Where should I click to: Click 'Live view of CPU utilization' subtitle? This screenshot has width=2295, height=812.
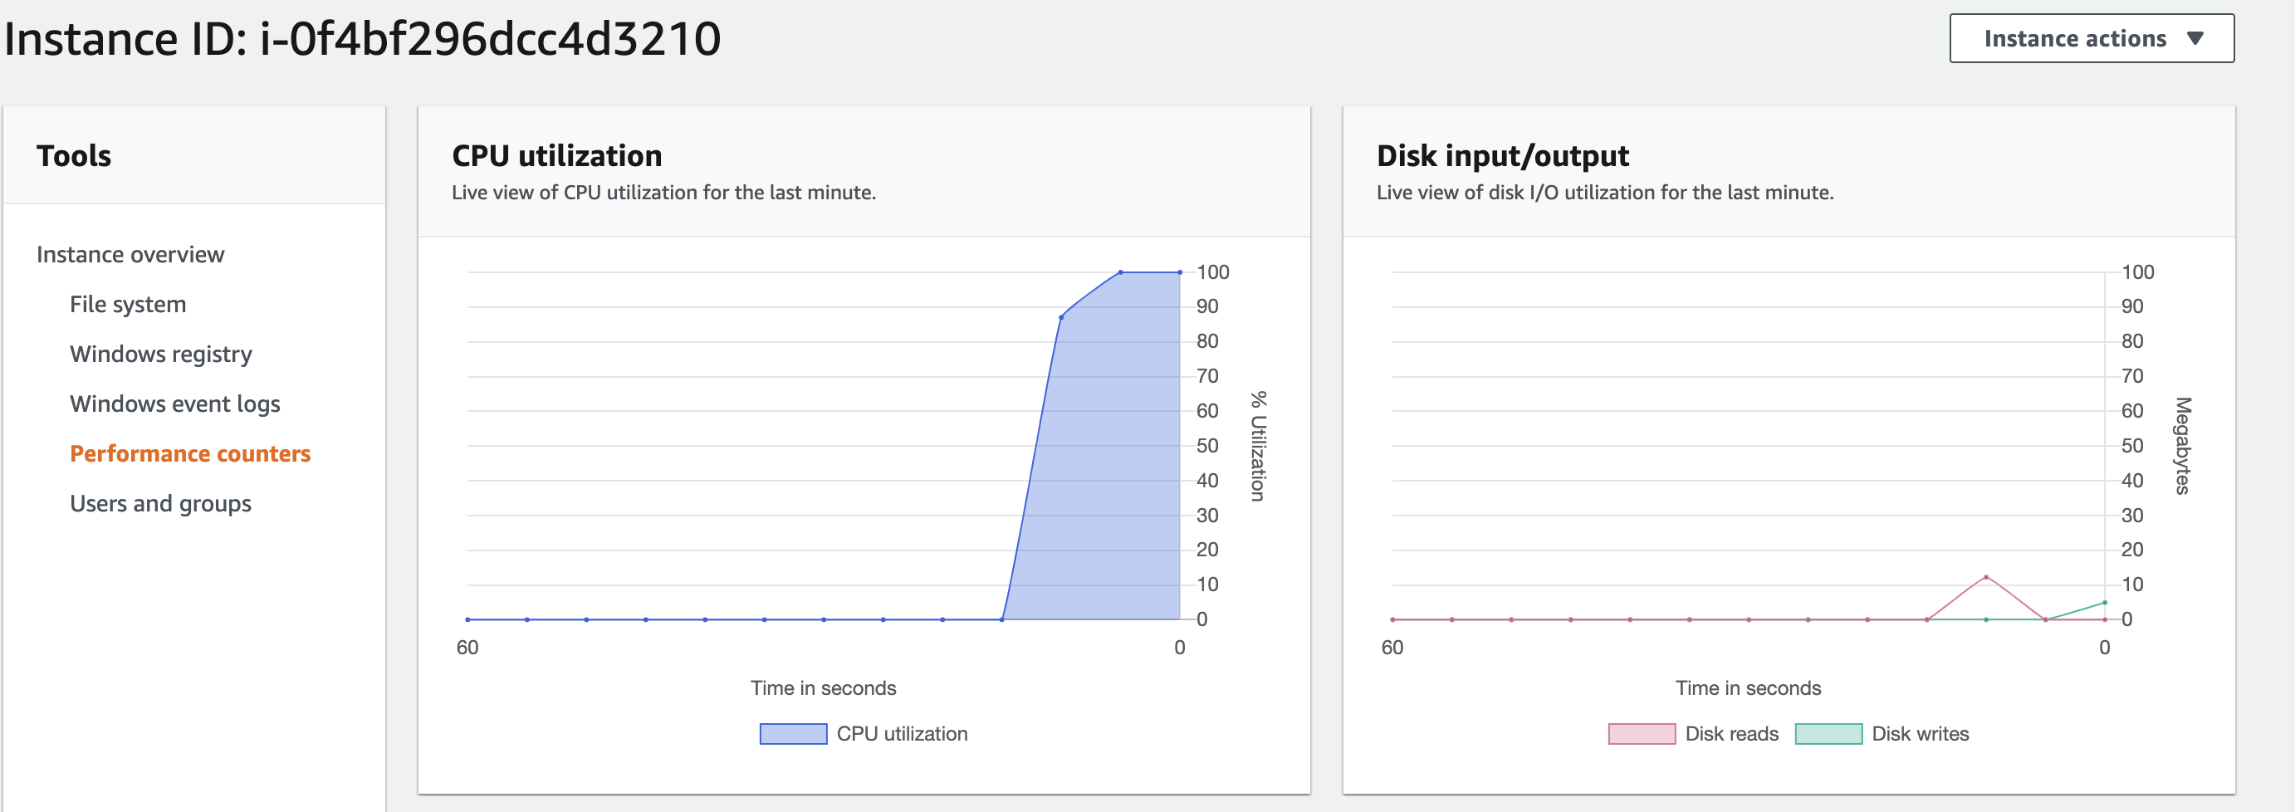tap(663, 193)
